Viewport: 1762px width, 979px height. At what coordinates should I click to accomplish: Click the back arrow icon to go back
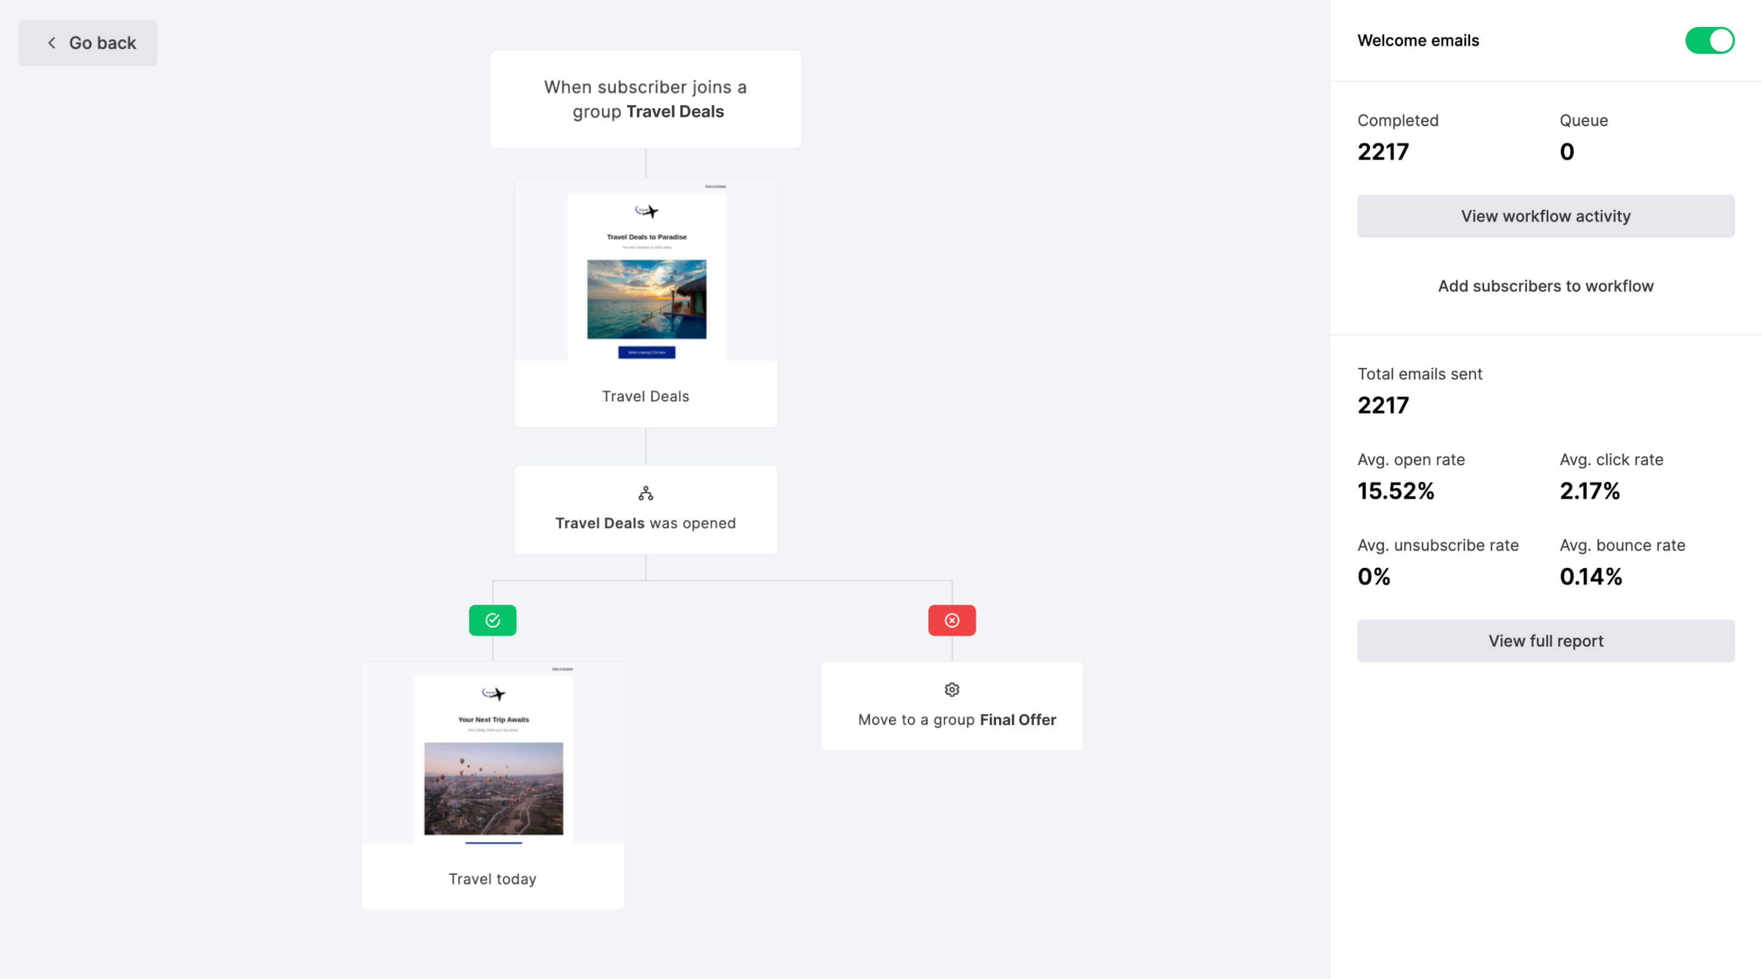point(50,42)
